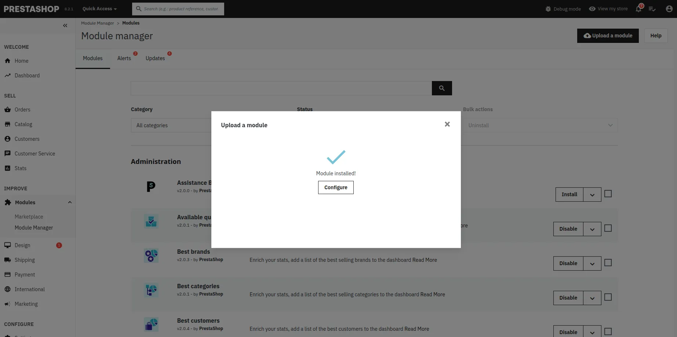Screen dimensions: 677x337
Task: Click the Configure button in the dialog
Action: click(335, 187)
